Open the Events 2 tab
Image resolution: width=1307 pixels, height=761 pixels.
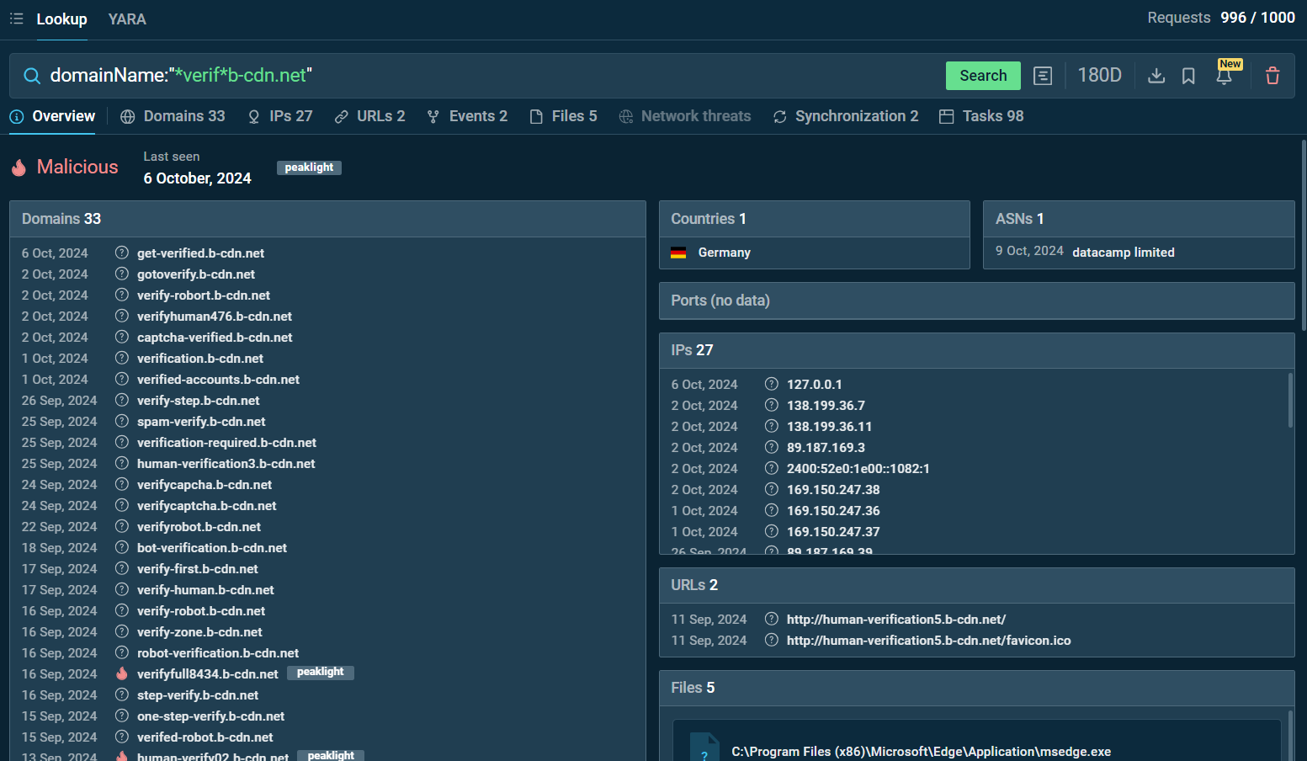coord(467,116)
